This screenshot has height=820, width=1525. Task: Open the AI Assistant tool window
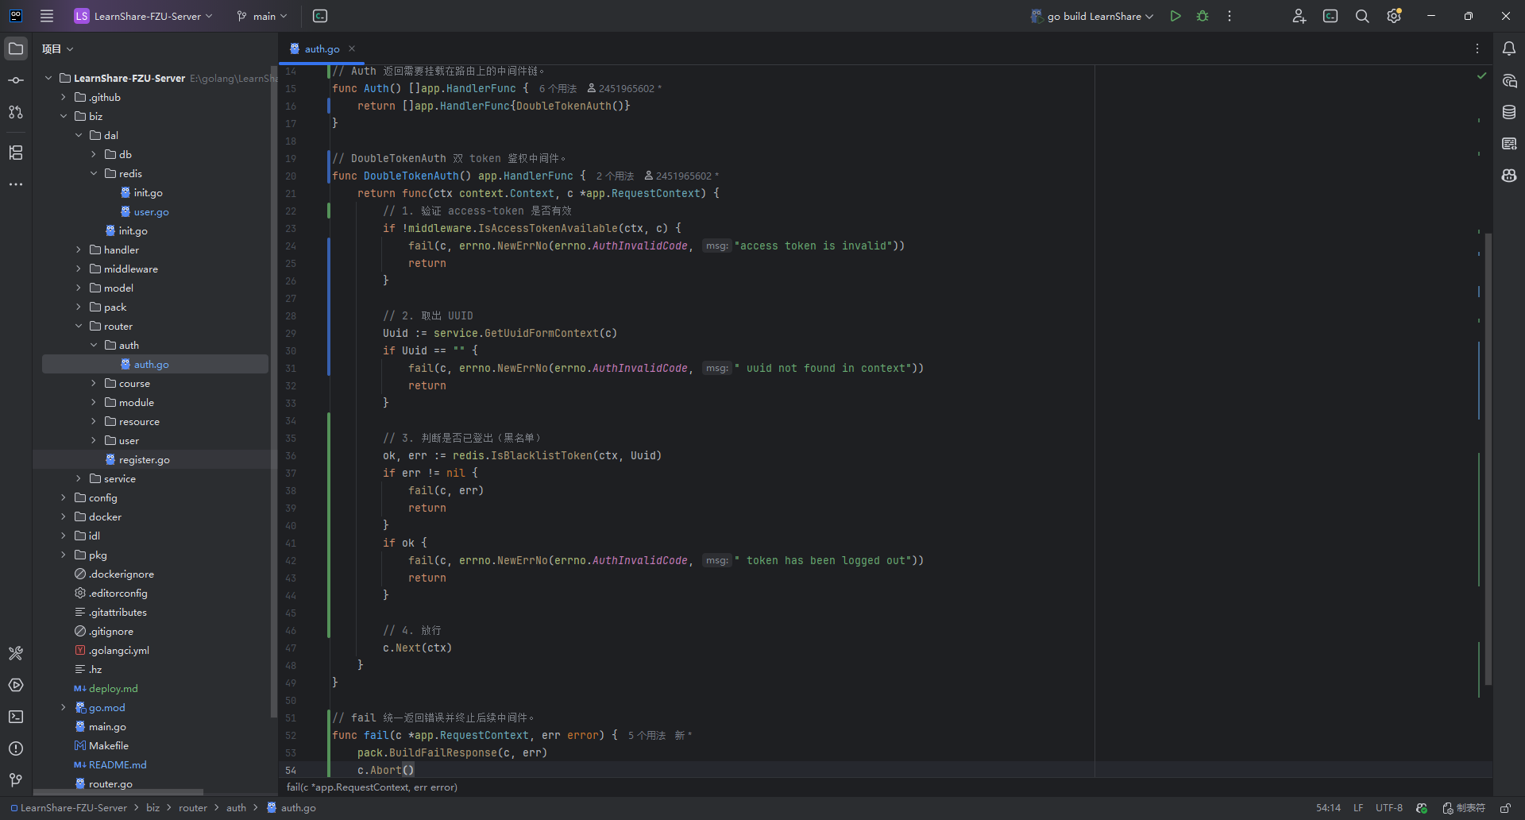(1509, 80)
